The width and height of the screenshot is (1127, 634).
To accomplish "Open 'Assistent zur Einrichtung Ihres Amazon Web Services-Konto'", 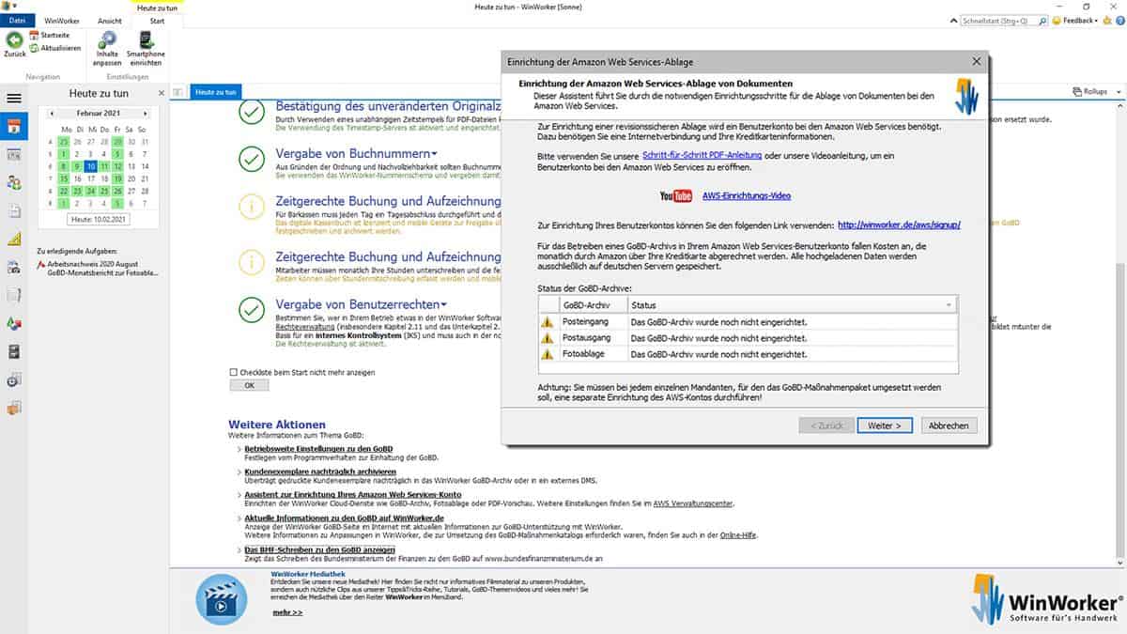I will (x=353, y=494).
